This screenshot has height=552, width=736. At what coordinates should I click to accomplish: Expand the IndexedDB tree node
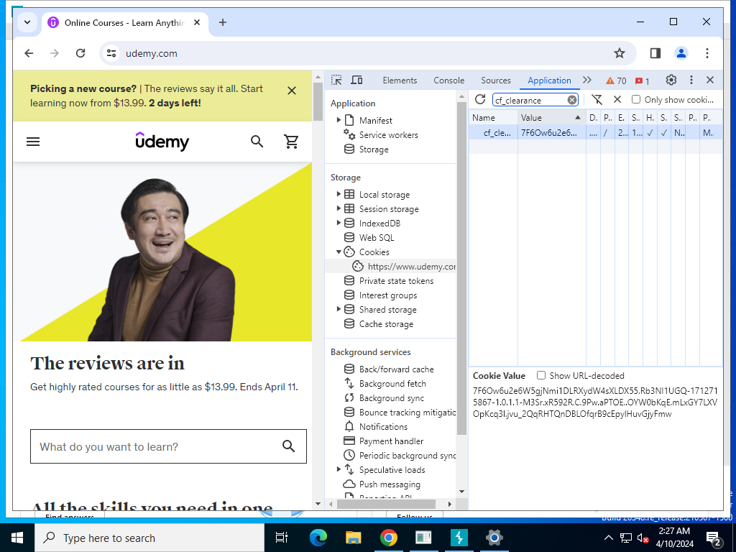tap(339, 224)
